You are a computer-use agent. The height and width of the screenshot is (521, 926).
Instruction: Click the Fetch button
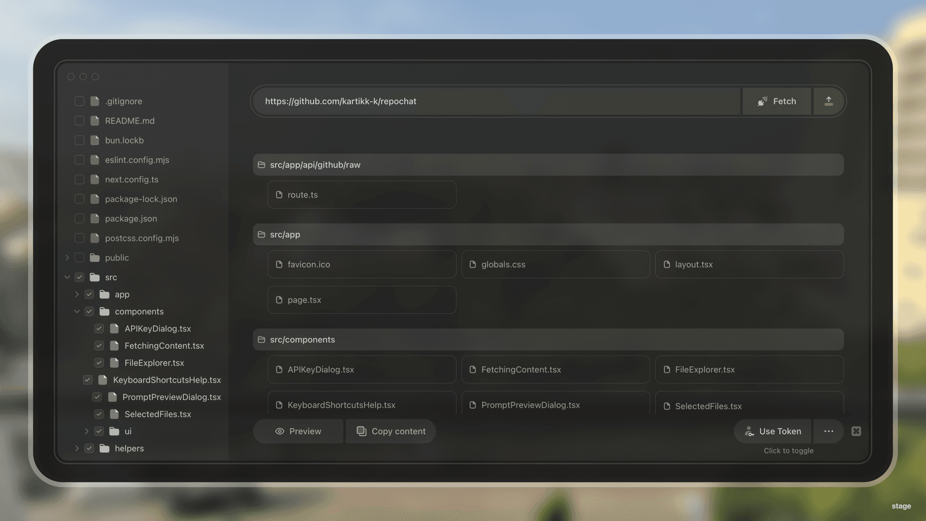click(x=776, y=101)
